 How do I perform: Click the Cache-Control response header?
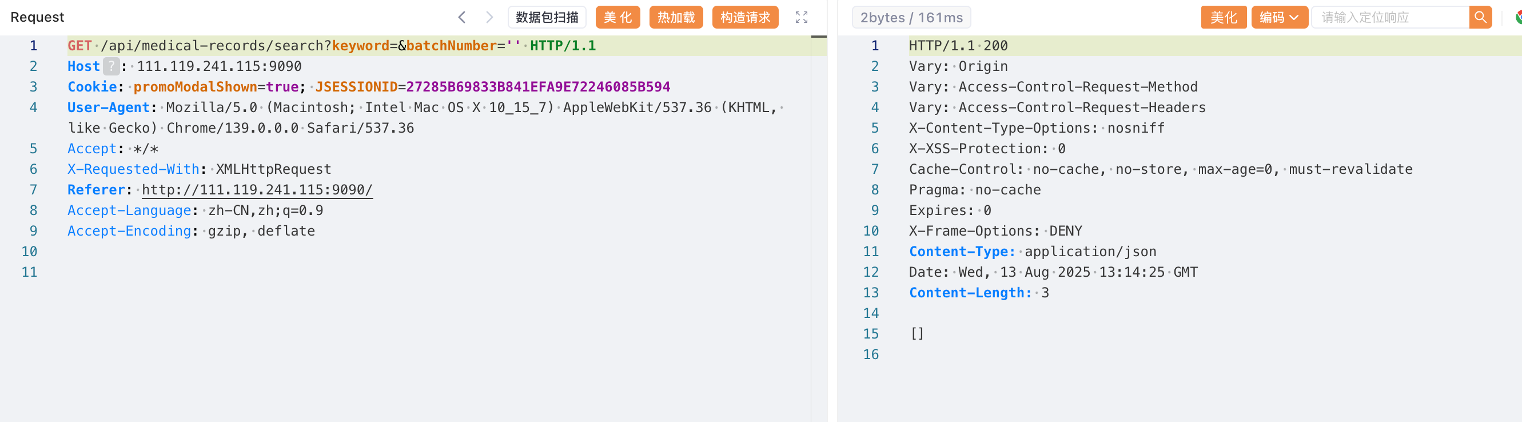tap(1161, 169)
